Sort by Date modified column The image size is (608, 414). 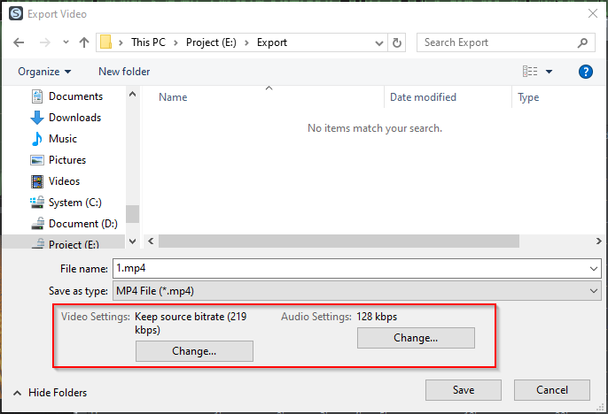423,97
